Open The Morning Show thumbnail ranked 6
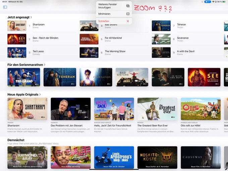Screen dimensions: 228x171 coord(89,53)
